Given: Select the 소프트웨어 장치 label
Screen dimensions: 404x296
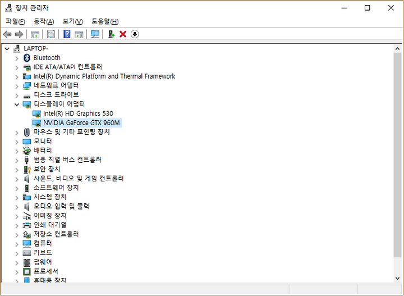Looking at the screenshot, I should [56, 188].
